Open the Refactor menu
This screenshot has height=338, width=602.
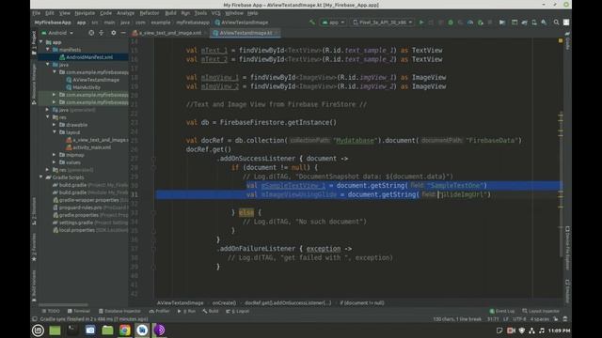[x=150, y=13]
